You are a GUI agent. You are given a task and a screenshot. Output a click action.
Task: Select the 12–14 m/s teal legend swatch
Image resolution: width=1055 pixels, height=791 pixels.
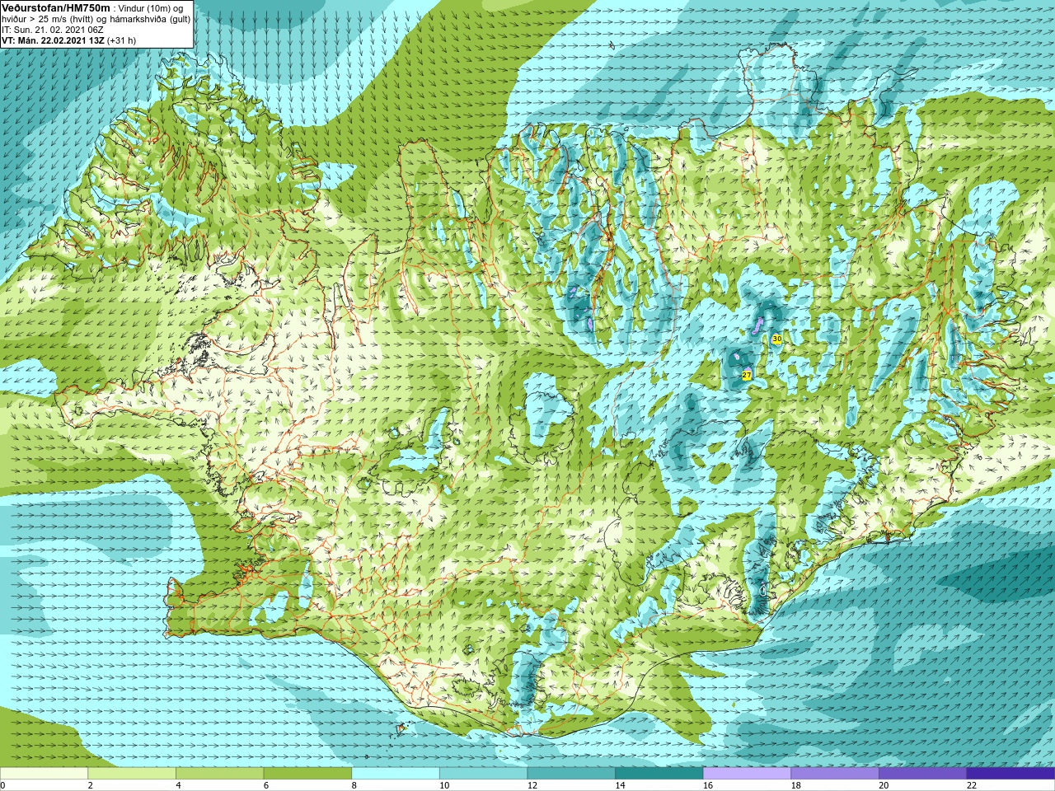[x=571, y=774]
